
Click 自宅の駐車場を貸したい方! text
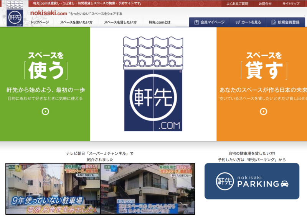click(x=252, y=153)
